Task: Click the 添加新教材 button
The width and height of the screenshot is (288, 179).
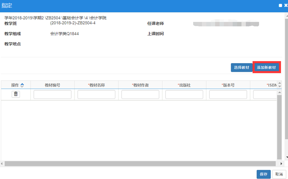Action: (x=266, y=67)
